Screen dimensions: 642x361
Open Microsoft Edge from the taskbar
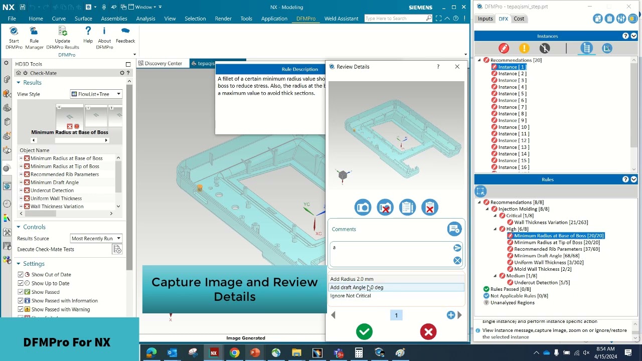[x=151, y=352]
